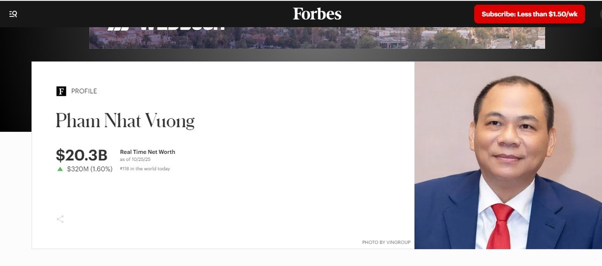Image resolution: width=602 pixels, height=266 pixels.
Task: Click the PROFILE label text
Action: click(84, 91)
